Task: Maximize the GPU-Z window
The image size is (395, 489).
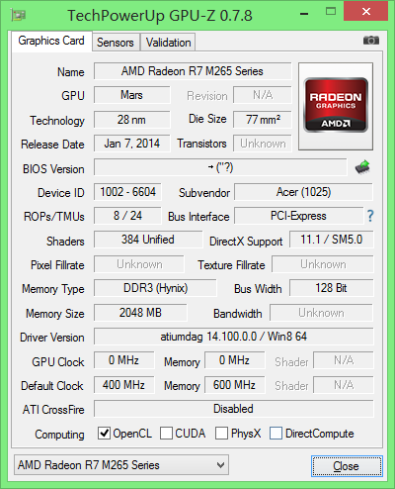Action: (331, 12)
